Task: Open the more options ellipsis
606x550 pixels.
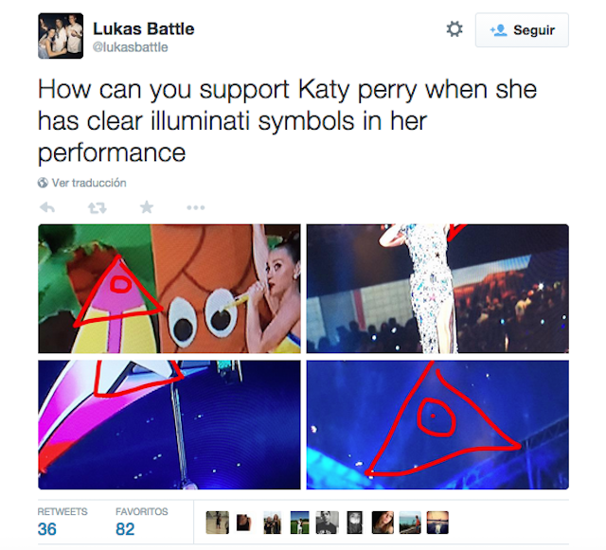Action: 196,208
